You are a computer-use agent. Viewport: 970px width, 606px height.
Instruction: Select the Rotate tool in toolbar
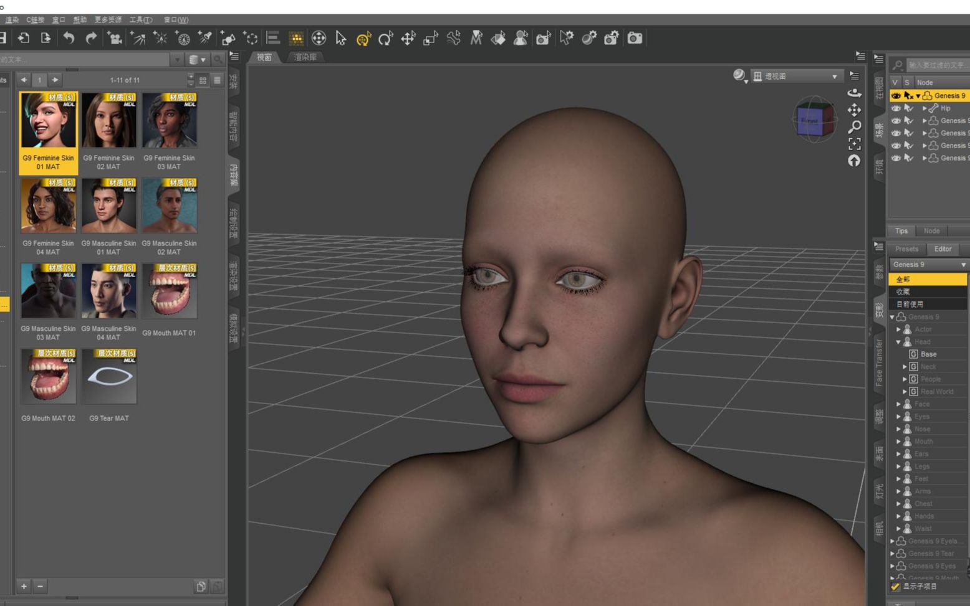[386, 38]
